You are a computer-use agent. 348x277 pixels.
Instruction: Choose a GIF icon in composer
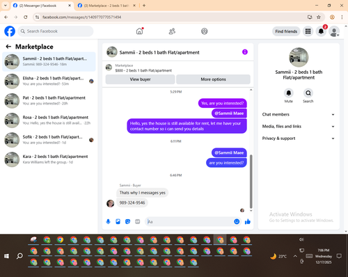click(x=138, y=222)
